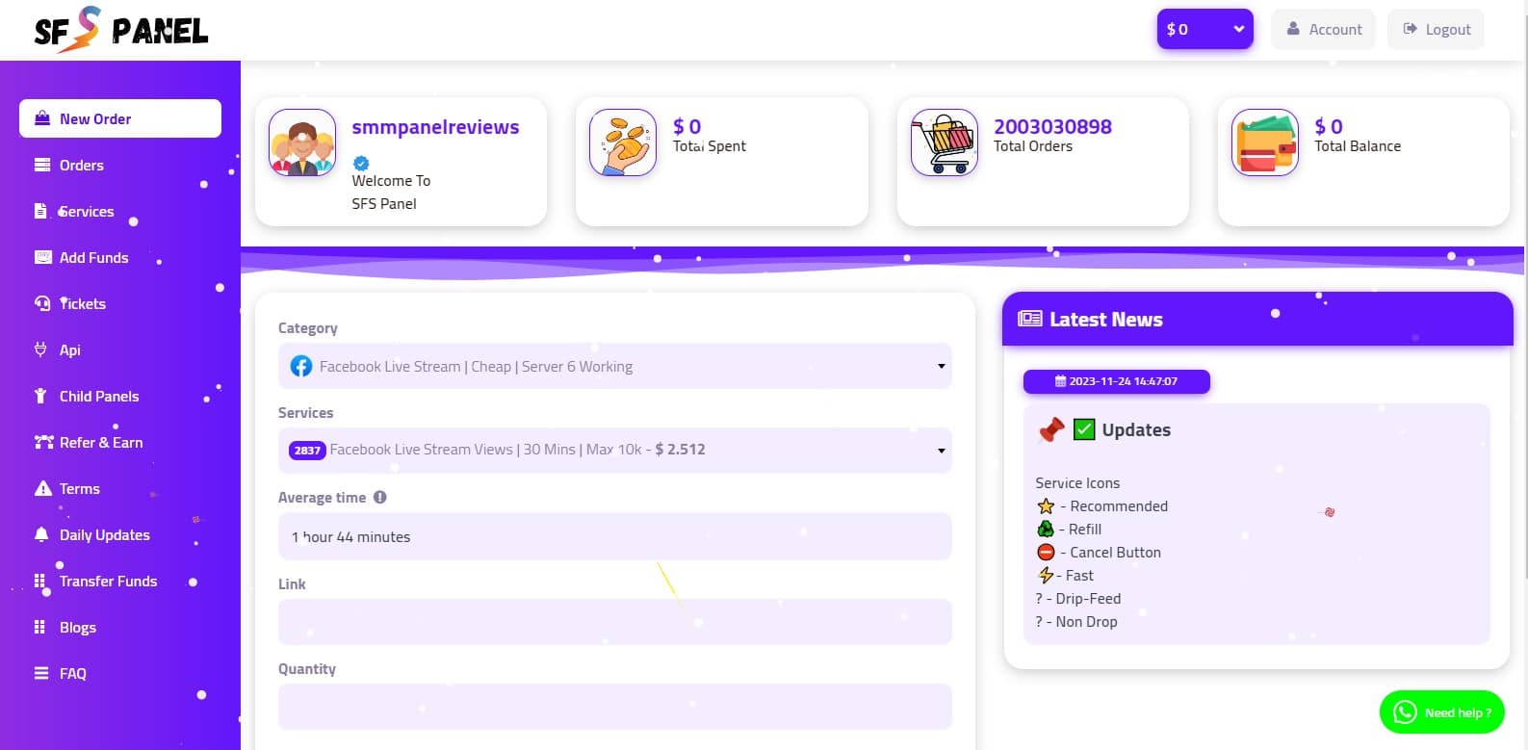Click the Total Orders shopping cart icon
This screenshot has height=750, width=1528.
click(x=944, y=142)
